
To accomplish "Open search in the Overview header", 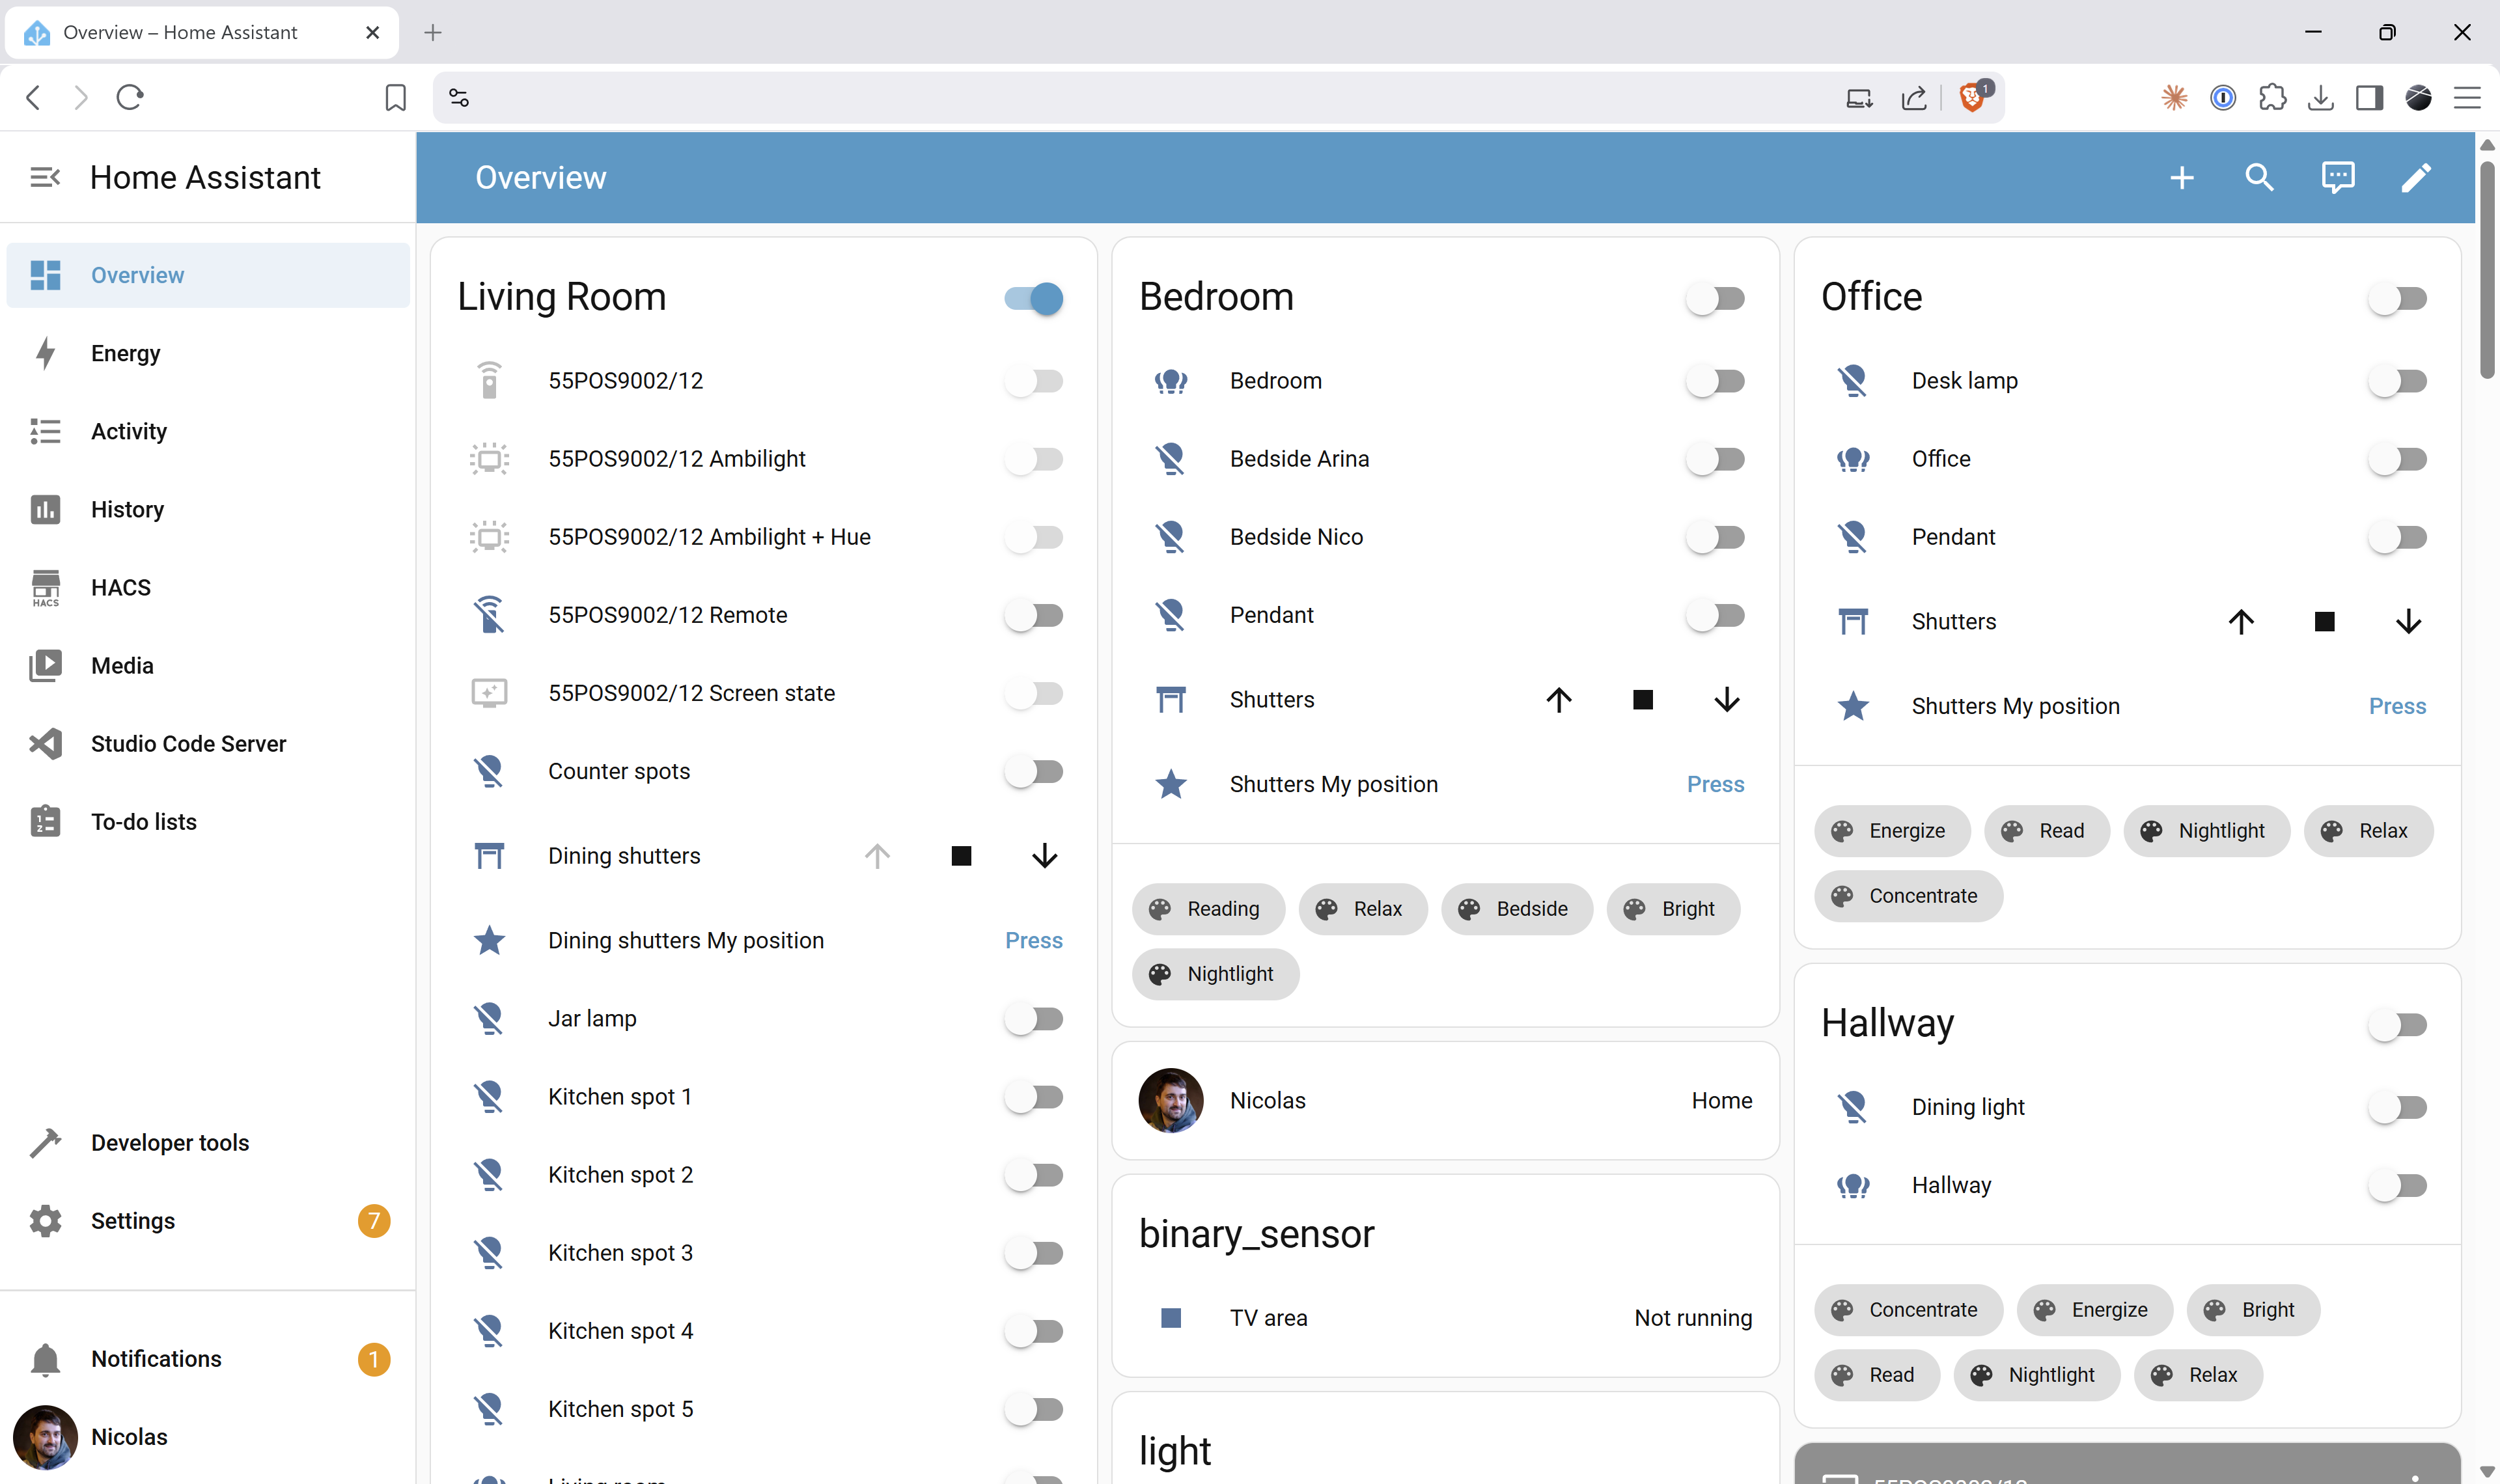I will pos(2260,178).
